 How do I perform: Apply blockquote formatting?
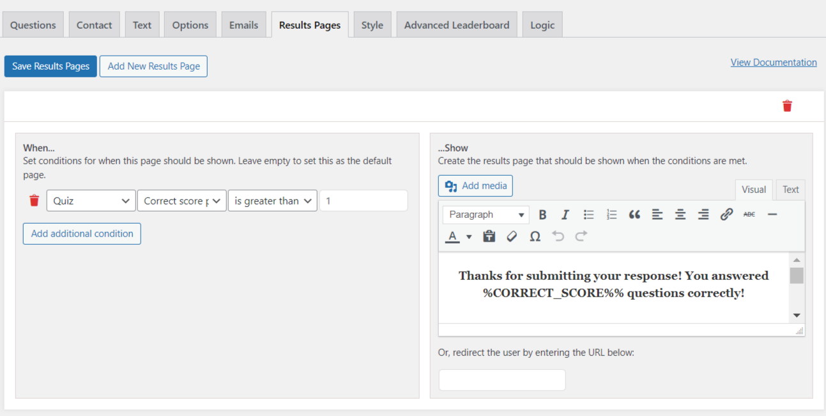coord(634,214)
